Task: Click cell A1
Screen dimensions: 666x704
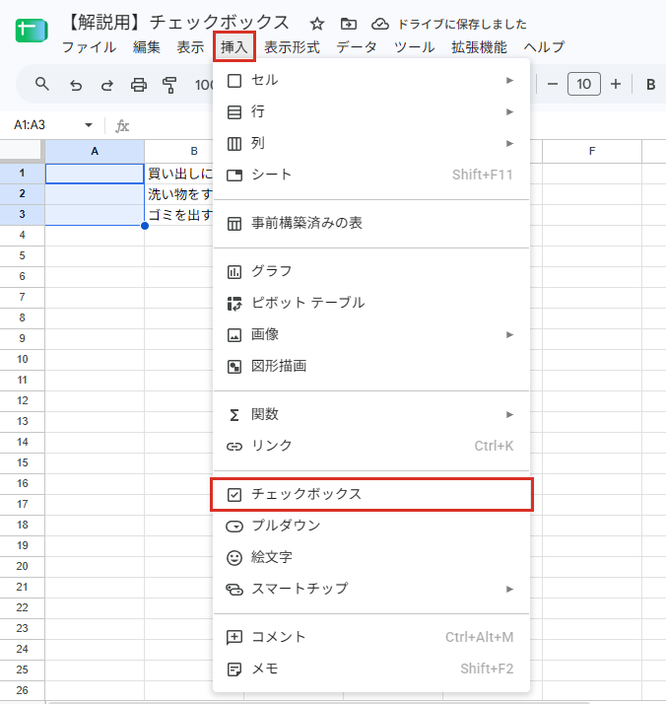Action: [x=95, y=174]
